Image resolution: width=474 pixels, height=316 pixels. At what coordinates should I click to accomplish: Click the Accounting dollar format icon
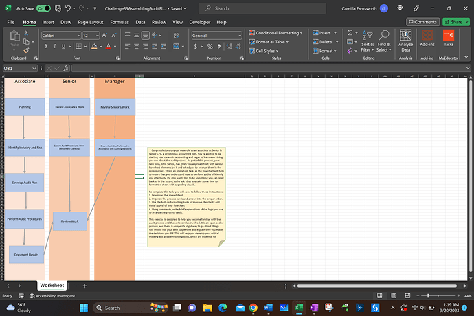click(196, 46)
